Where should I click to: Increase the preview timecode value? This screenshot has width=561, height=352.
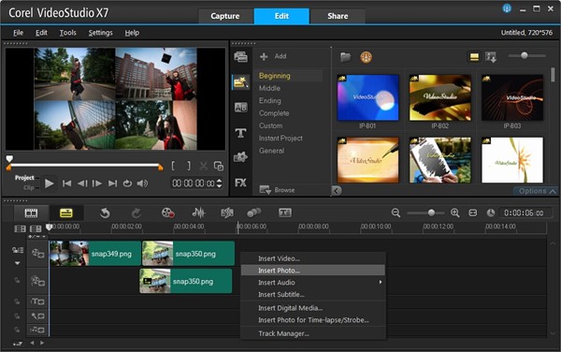[220, 180]
